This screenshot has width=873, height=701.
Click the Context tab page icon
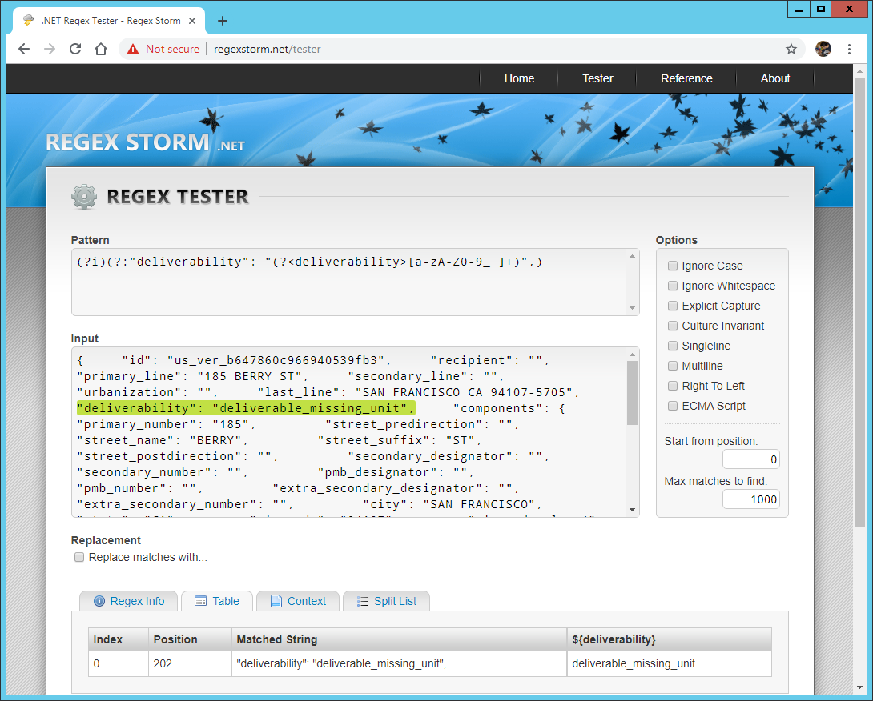coord(276,601)
